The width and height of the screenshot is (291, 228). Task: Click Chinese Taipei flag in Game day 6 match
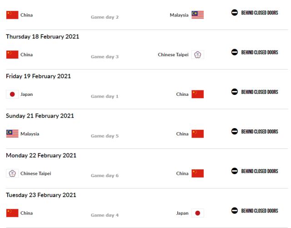pos(12,173)
